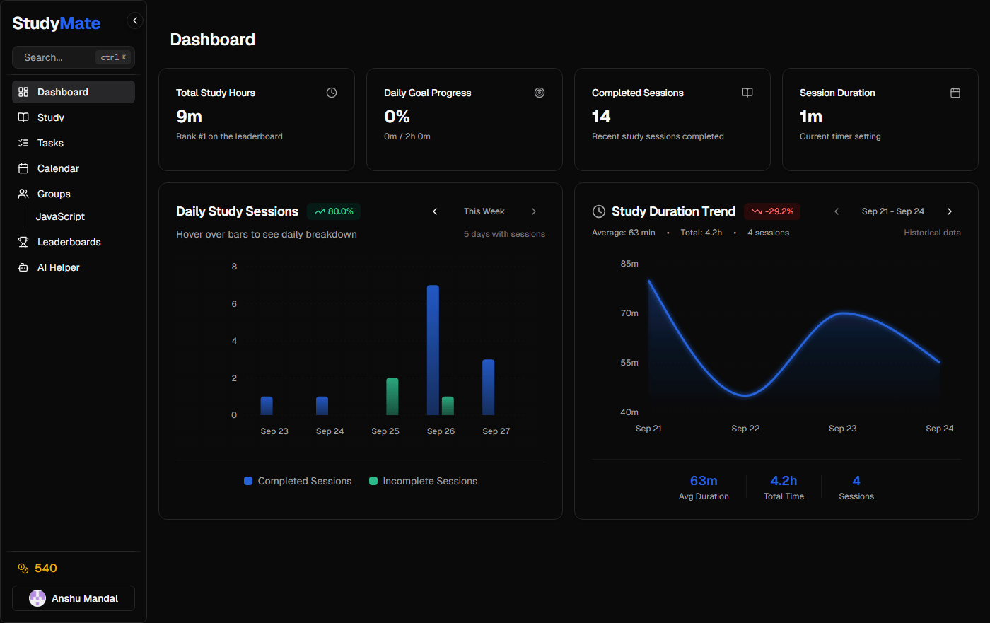Click the Tasks checklist icon
The image size is (990, 623).
(22, 143)
